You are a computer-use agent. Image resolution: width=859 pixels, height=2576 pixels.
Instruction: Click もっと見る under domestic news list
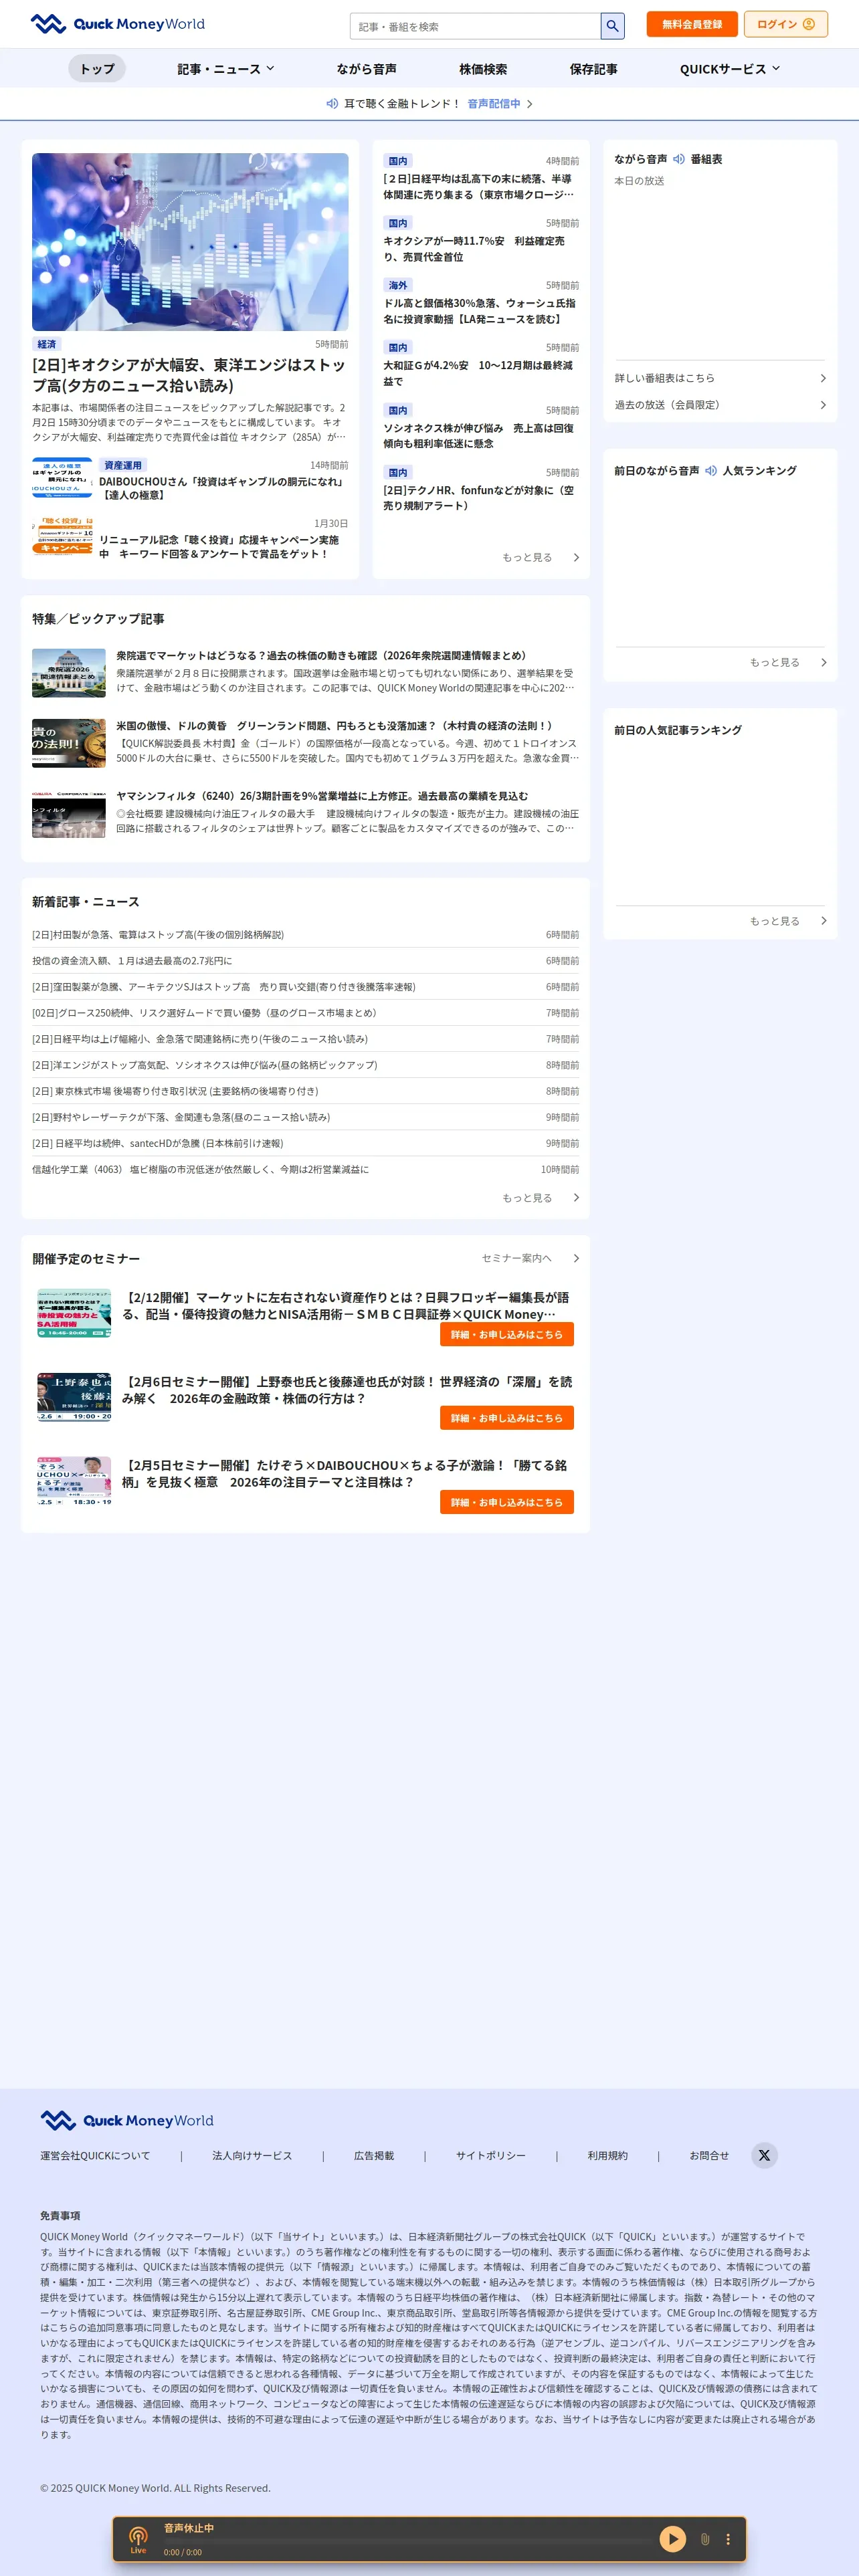point(540,557)
